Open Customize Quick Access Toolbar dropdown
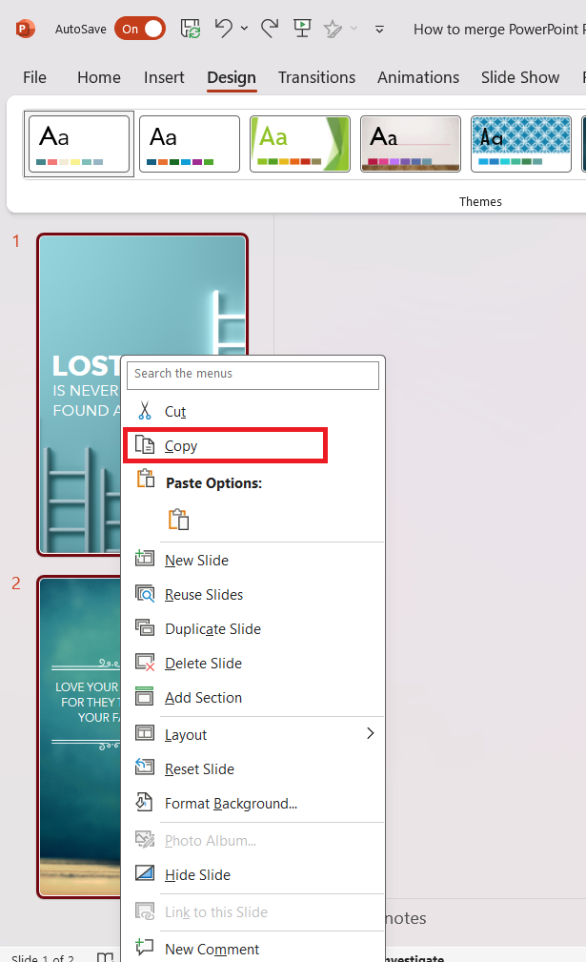 pyautogui.click(x=379, y=29)
